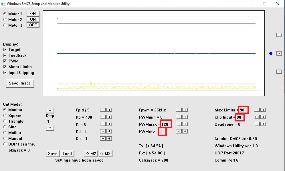This screenshot has width=285, height=171.
Task: Click the 'Calcs/sec = 200' readout
Action: click(x=153, y=160)
